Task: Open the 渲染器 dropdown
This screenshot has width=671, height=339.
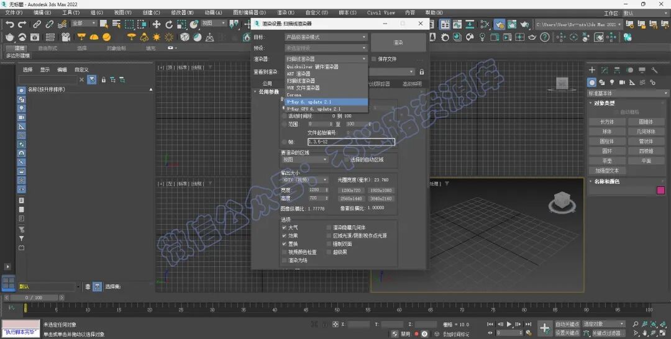Action: (x=326, y=58)
